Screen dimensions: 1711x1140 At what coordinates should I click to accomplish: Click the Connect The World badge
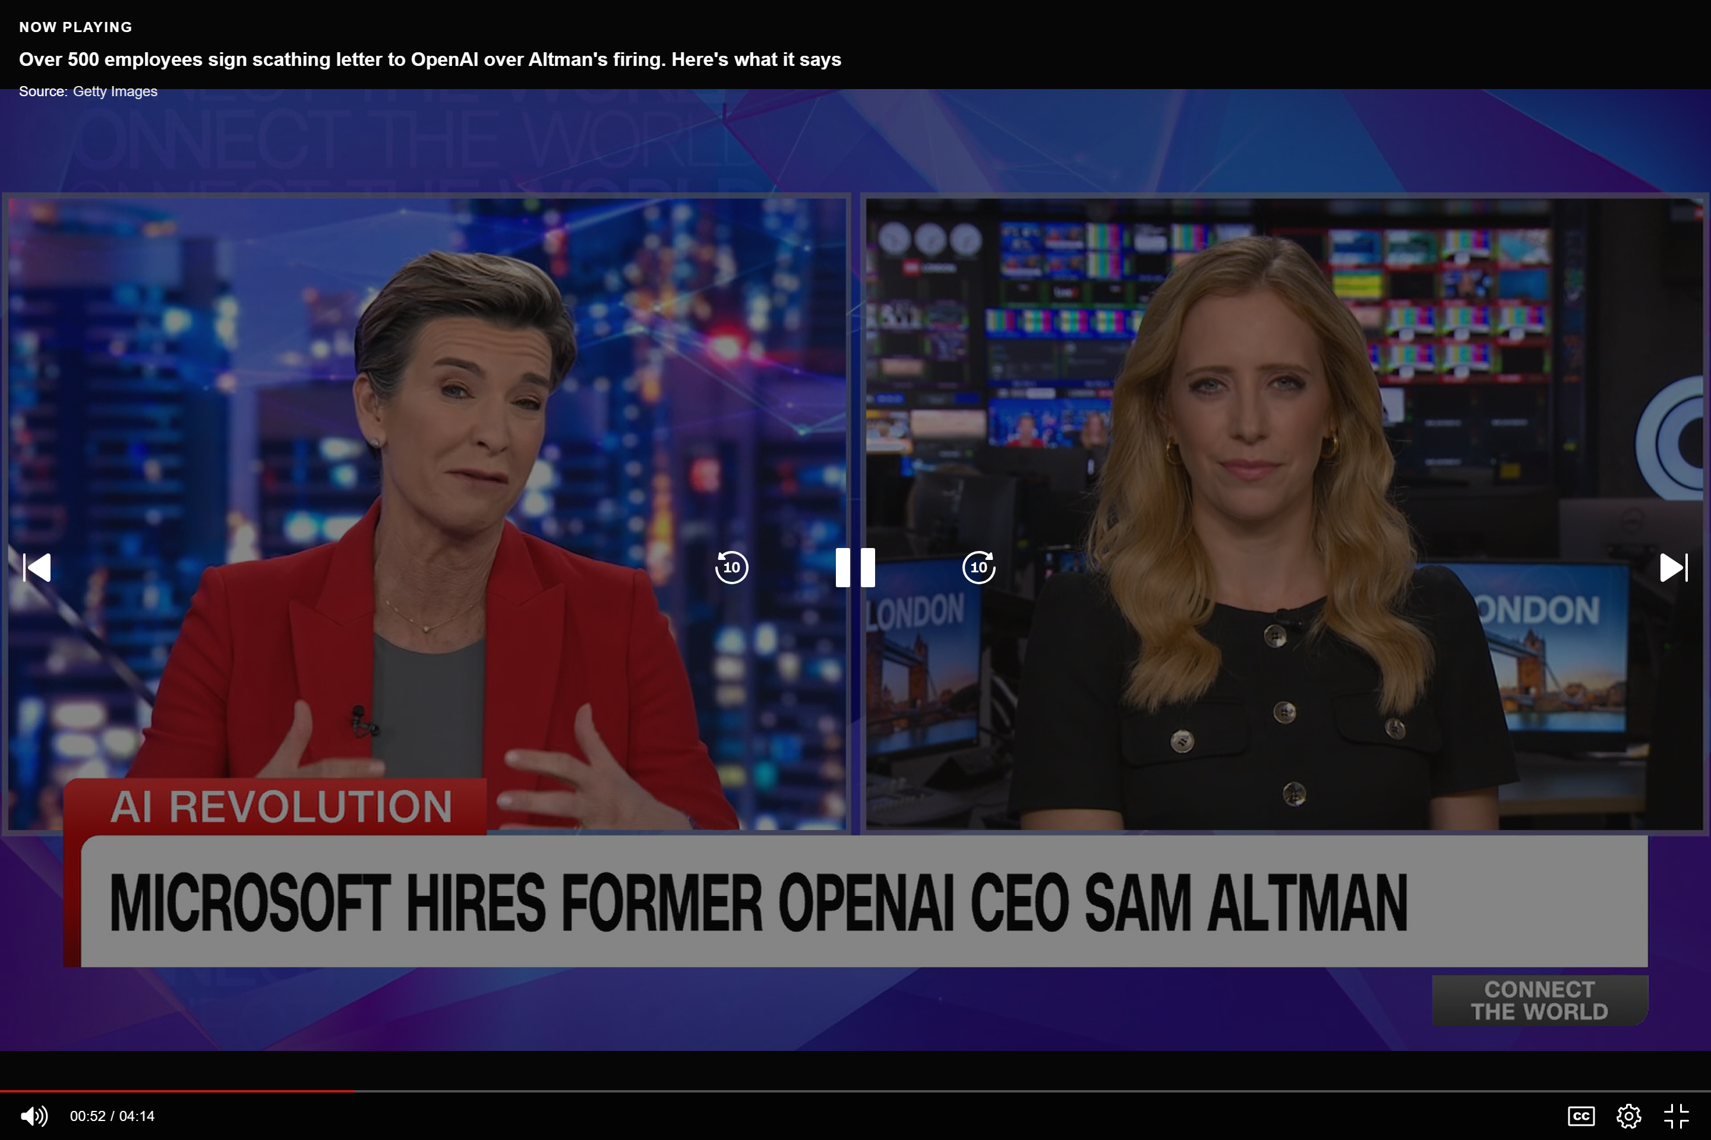pyautogui.click(x=1539, y=1000)
